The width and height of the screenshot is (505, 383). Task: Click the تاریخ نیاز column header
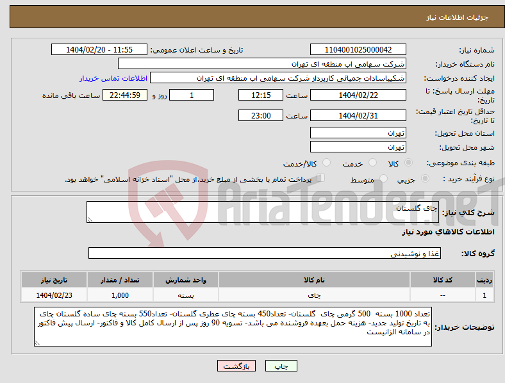54,280
